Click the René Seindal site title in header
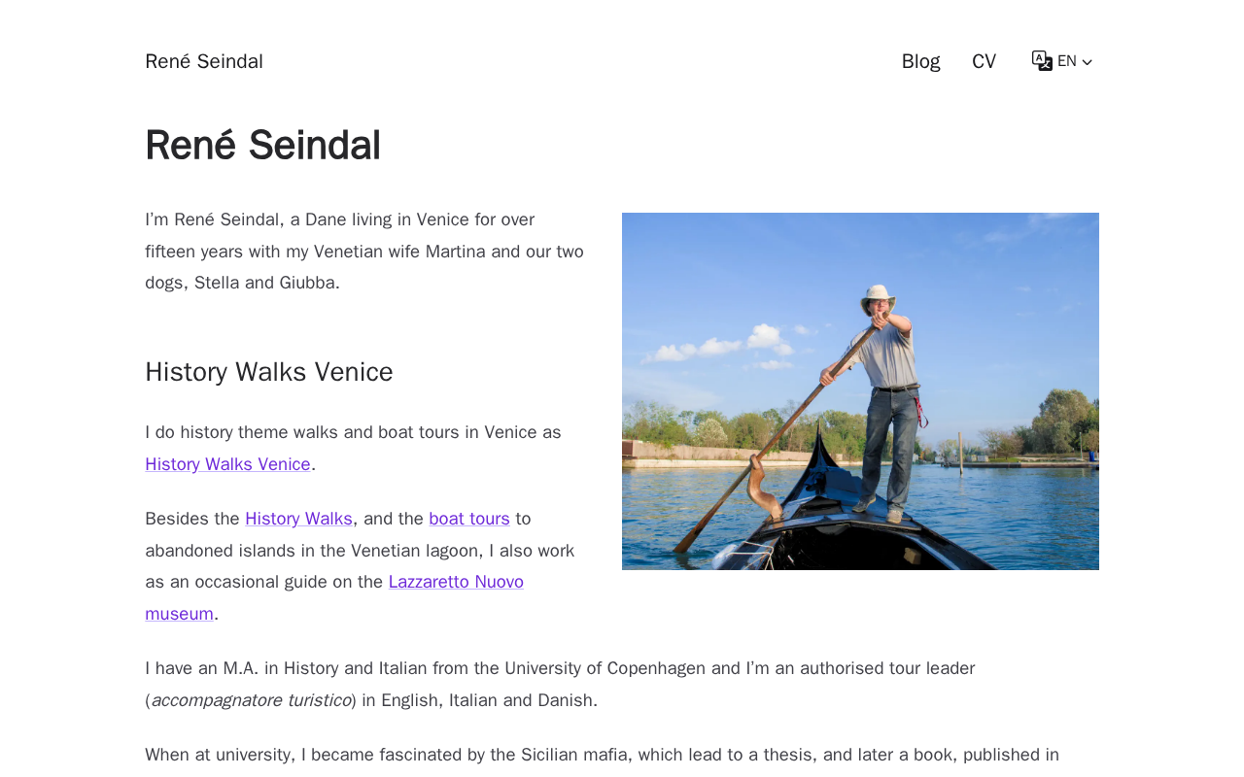 [204, 61]
